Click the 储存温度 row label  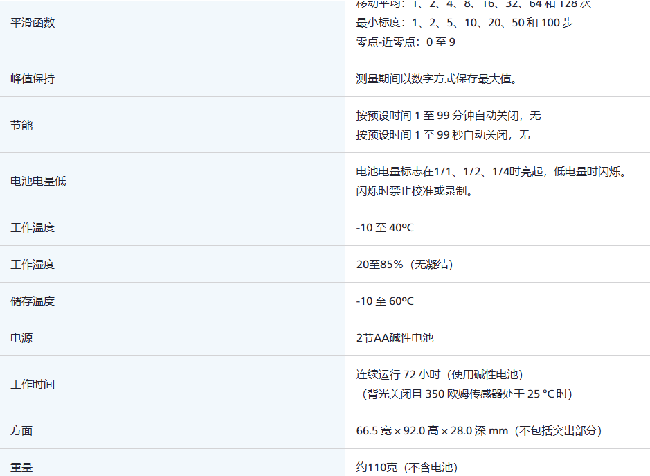tap(33, 301)
